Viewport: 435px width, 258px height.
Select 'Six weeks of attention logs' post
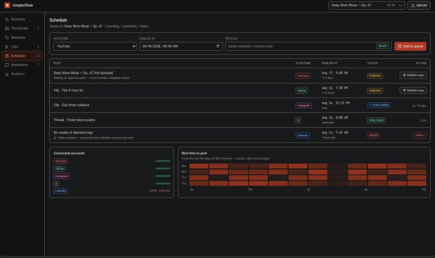(x=240, y=135)
